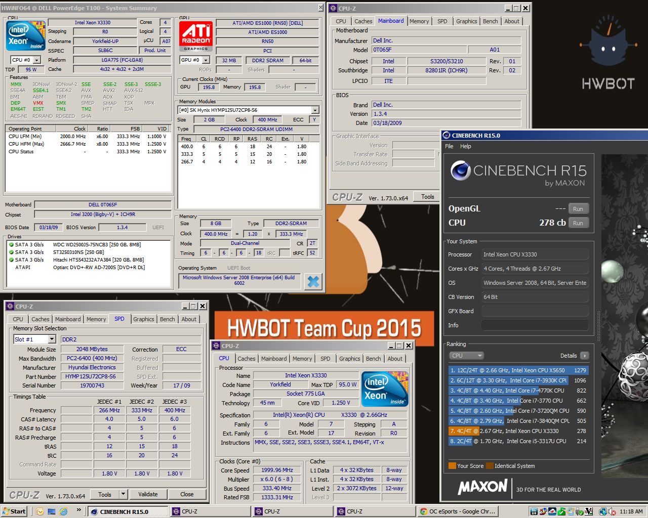The width and height of the screenshot is (648, 518).
Task: Click the orange Your Score legend swatch
Action: (452, 466)
